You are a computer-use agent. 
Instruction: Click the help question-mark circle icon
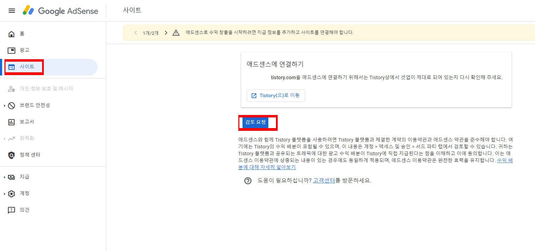click(248, 181)
